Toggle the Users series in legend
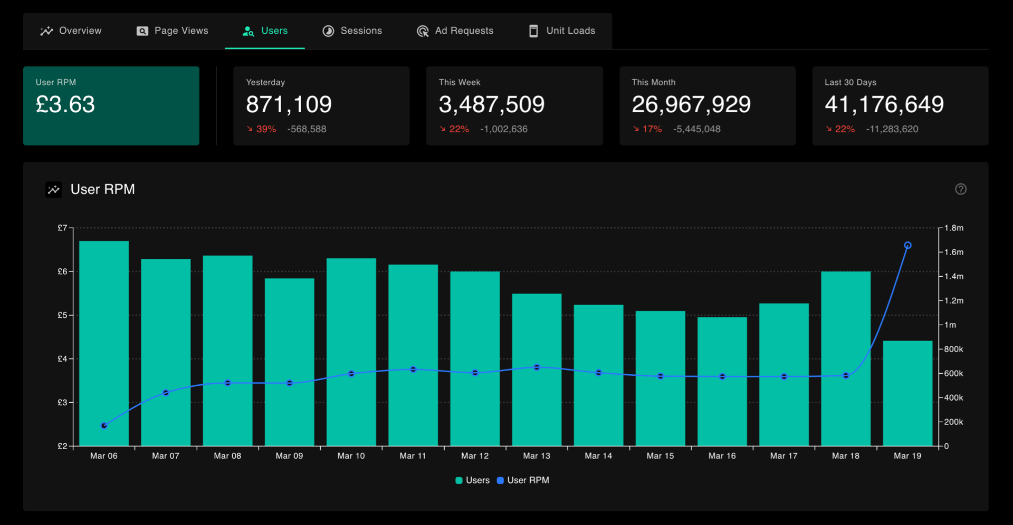Image resolution: width=1013 pixels, height=525 pixels. coord(473,480)
